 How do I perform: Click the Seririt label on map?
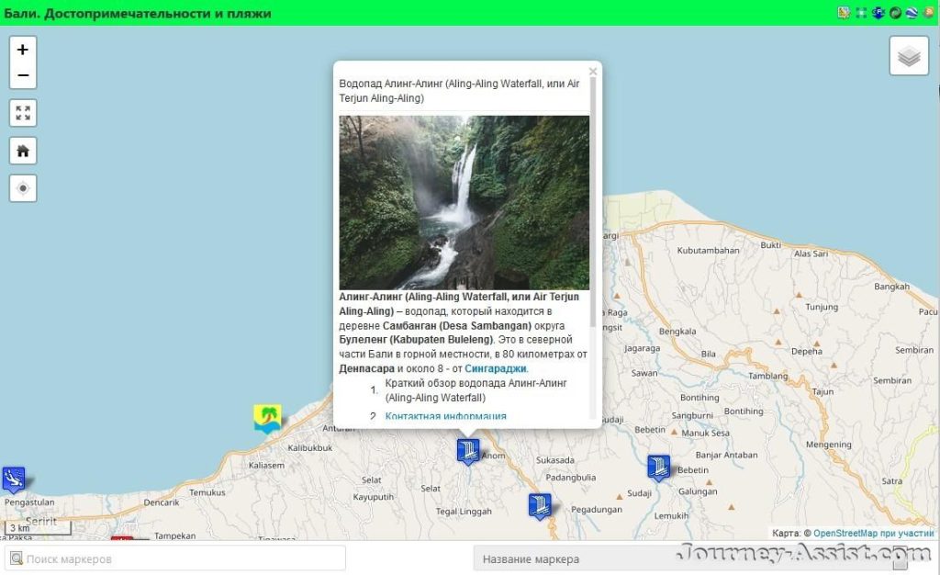pos(40,522)
